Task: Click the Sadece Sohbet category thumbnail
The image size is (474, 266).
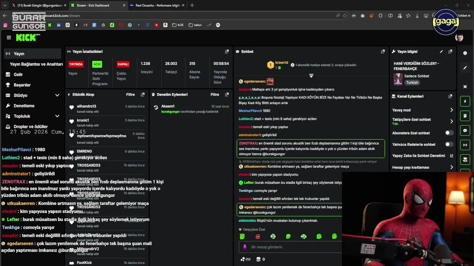Action: pos(398,79)
